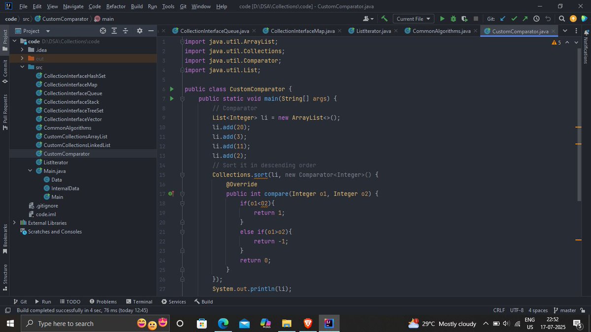Run with Coverage icon in toolbar
This screenshot has height=332, width=591.
click(x=464, y=19)
